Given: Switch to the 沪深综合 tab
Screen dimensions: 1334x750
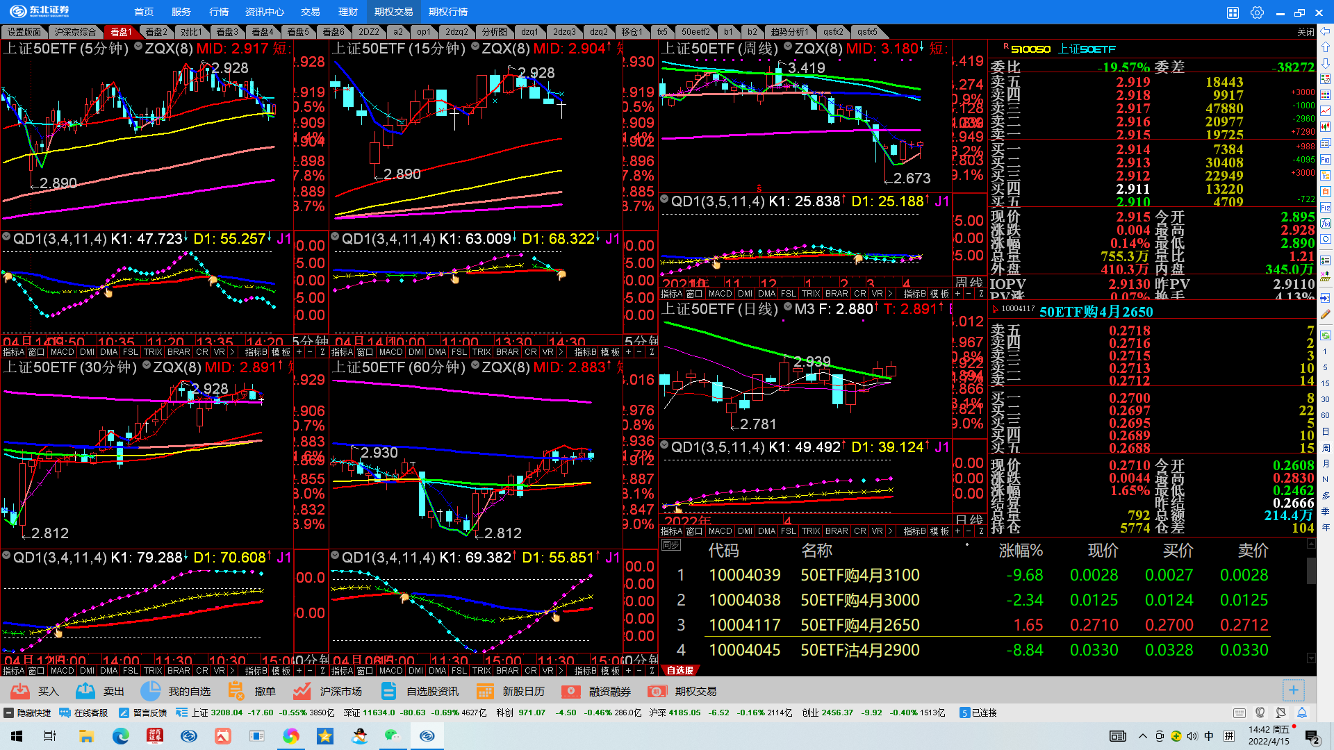Looking at the screenshot, I should click(75, 32).
